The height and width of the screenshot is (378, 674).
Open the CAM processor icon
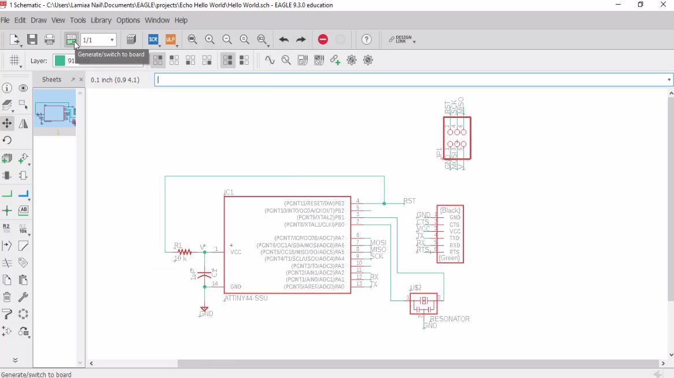pyautogui.click(x=131, y=39)
